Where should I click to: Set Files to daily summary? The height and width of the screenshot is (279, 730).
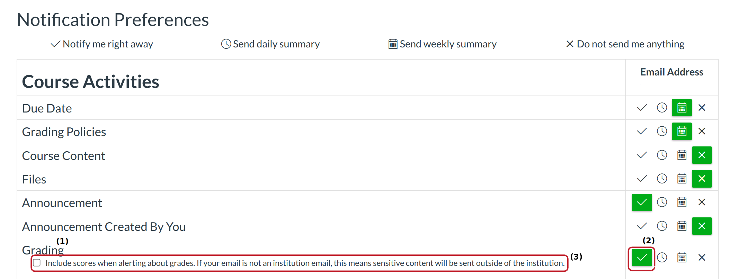(x=662, y=179)
